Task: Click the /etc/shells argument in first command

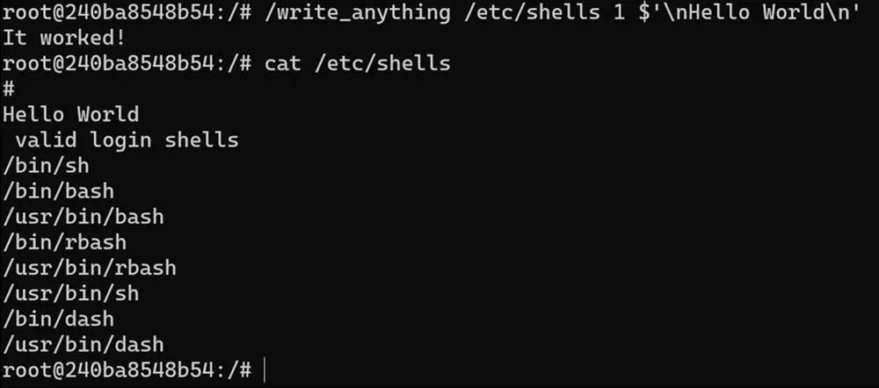Action: point(532,12)
